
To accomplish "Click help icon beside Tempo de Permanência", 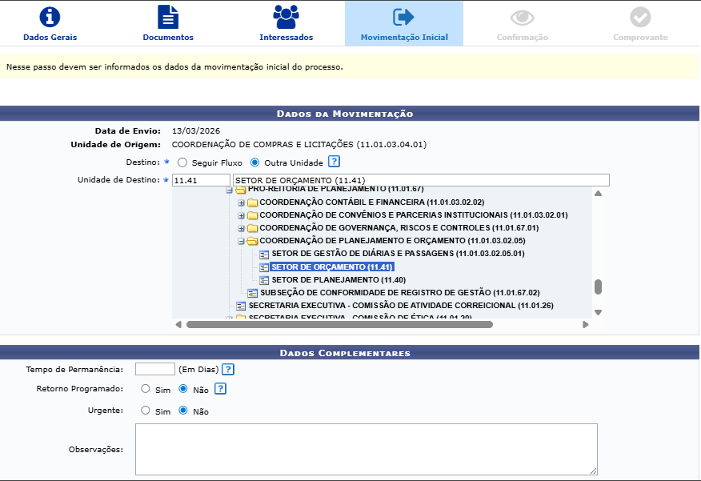I will click(x=228, y=369).
